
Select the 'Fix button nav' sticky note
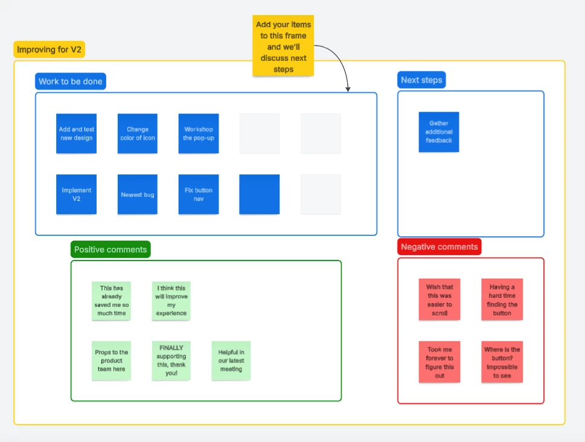pyautogui.click(x=199, y=194)
